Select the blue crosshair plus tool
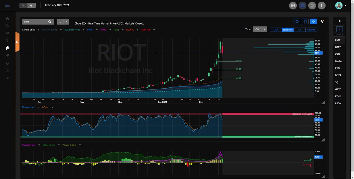354x179 pixels. pos(314,21)
